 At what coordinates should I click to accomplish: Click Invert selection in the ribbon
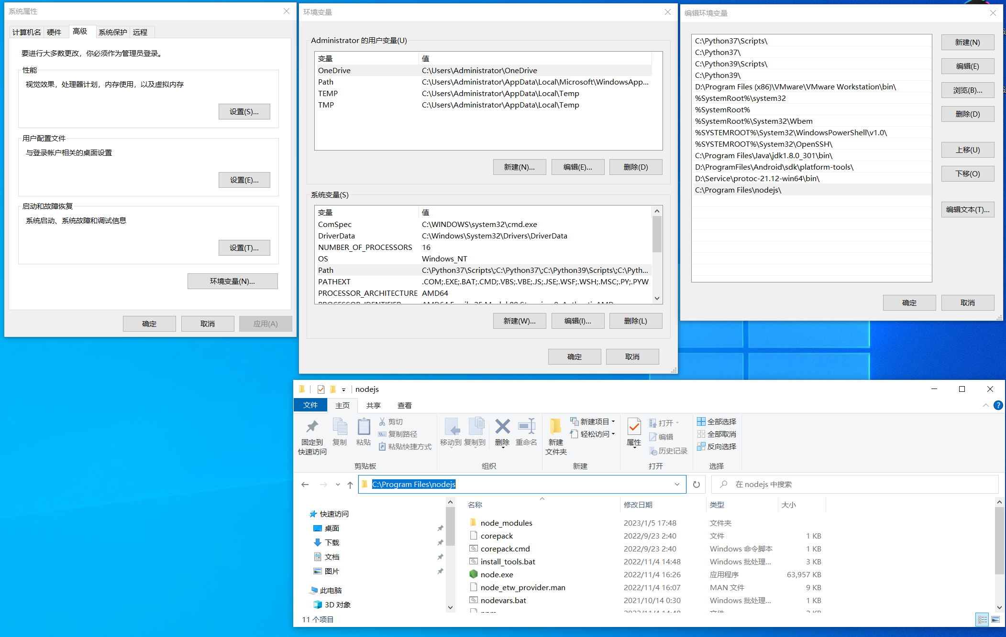click(717, 446)
